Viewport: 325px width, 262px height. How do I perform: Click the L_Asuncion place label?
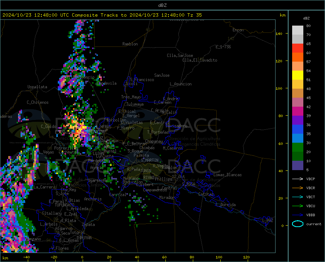click(181, 84)
